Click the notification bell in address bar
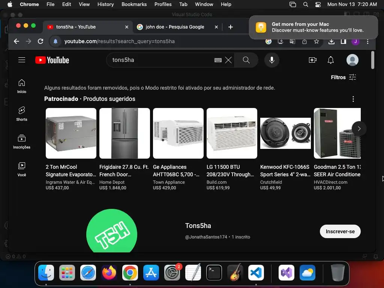Viewport: 384px width, 288px height. tap(55, 41)
